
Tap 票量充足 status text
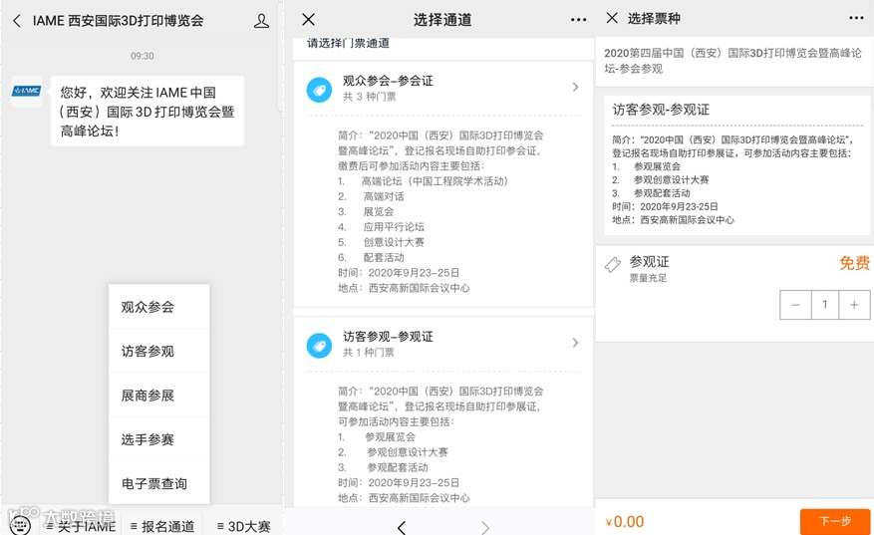click(x=648, y=278)
